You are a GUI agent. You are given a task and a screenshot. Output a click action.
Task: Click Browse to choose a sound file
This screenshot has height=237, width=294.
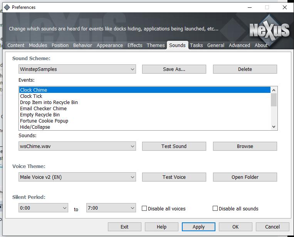pos(245,146)
